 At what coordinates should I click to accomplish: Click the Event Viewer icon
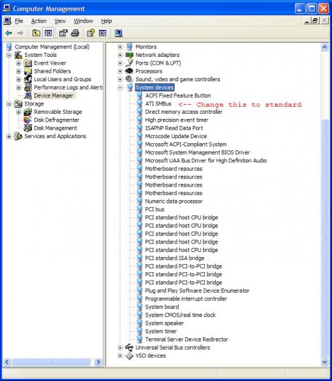(x=28, y=63)
